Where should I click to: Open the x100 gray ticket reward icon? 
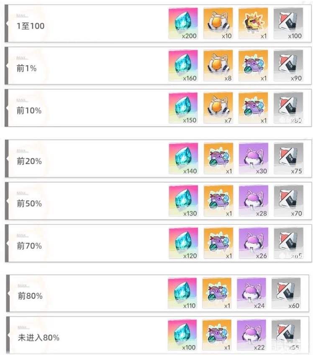click(x=288, y=23)
